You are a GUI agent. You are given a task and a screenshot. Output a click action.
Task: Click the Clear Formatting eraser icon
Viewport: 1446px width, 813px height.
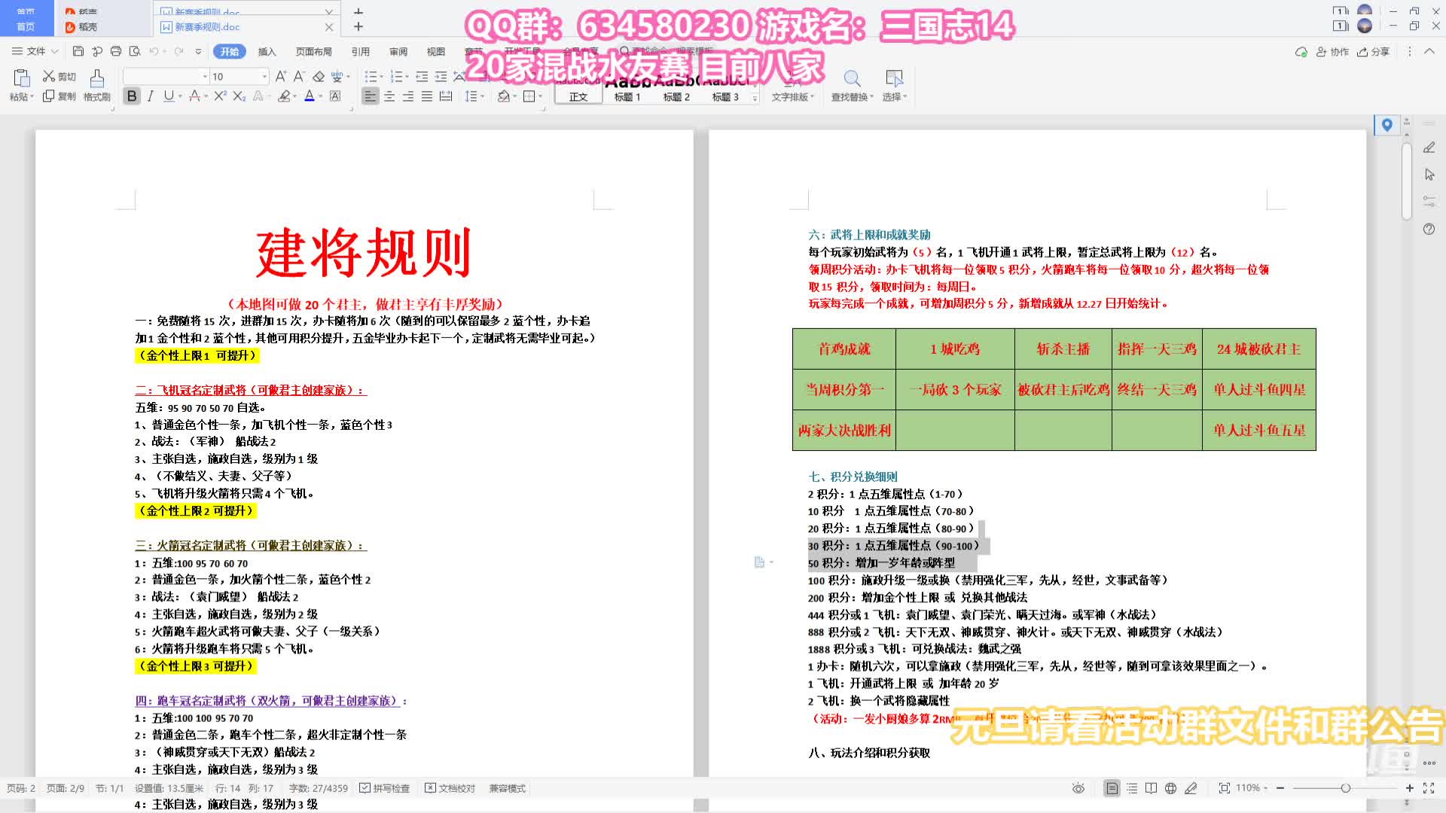coord(319,76)
